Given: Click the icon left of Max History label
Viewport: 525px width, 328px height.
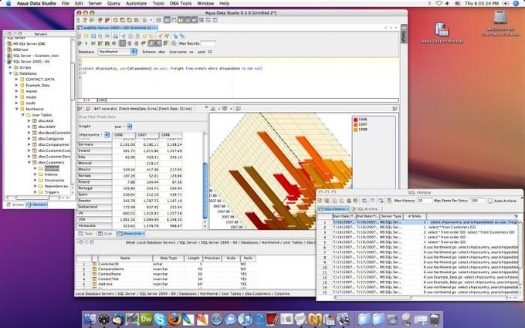Looking at the screenshot, I should coord(389,201).
